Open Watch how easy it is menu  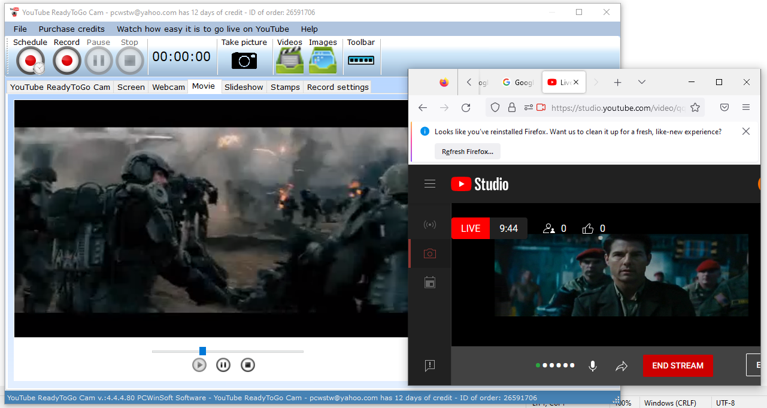[x=203, y=29]
